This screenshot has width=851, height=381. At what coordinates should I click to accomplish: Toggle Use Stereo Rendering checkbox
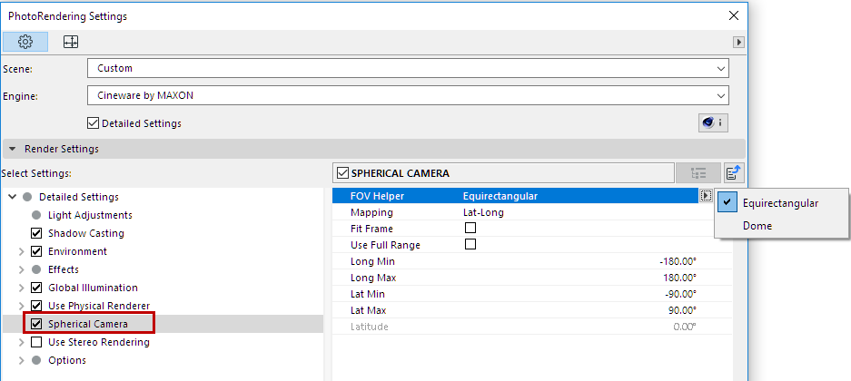pyautogui.click(x=36, y=342)
